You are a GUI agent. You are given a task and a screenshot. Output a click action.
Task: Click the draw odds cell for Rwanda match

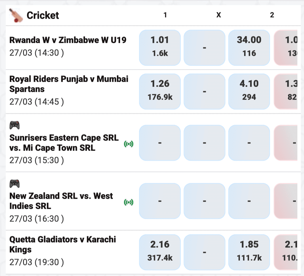coord(204,48)
